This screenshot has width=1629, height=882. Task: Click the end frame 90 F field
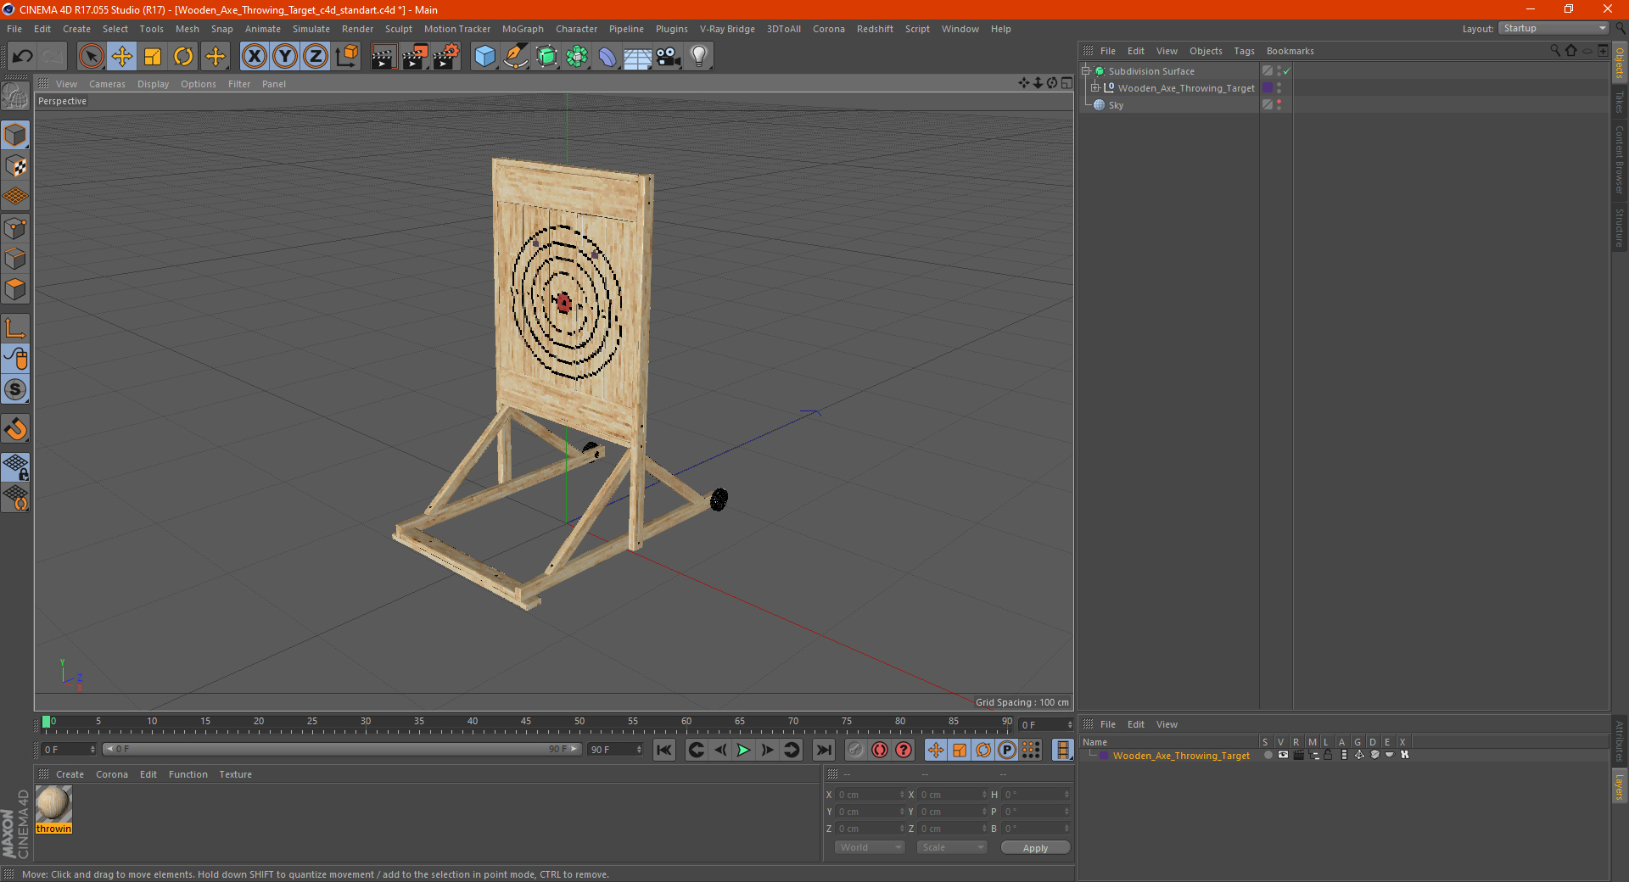click(615, 750)
